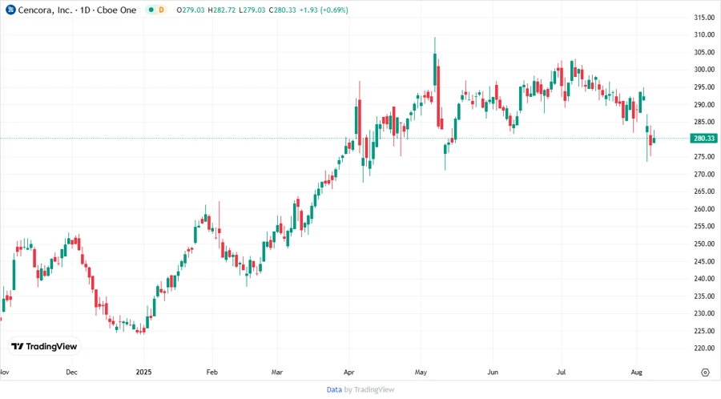Viewport: 721px width, 399px height.
Task: Open the Data link in footer
Action: [334, 389]
